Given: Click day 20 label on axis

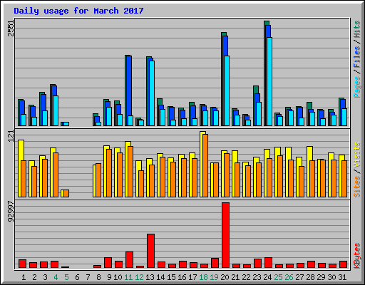Looking at the screenshot, I should 225,277.
